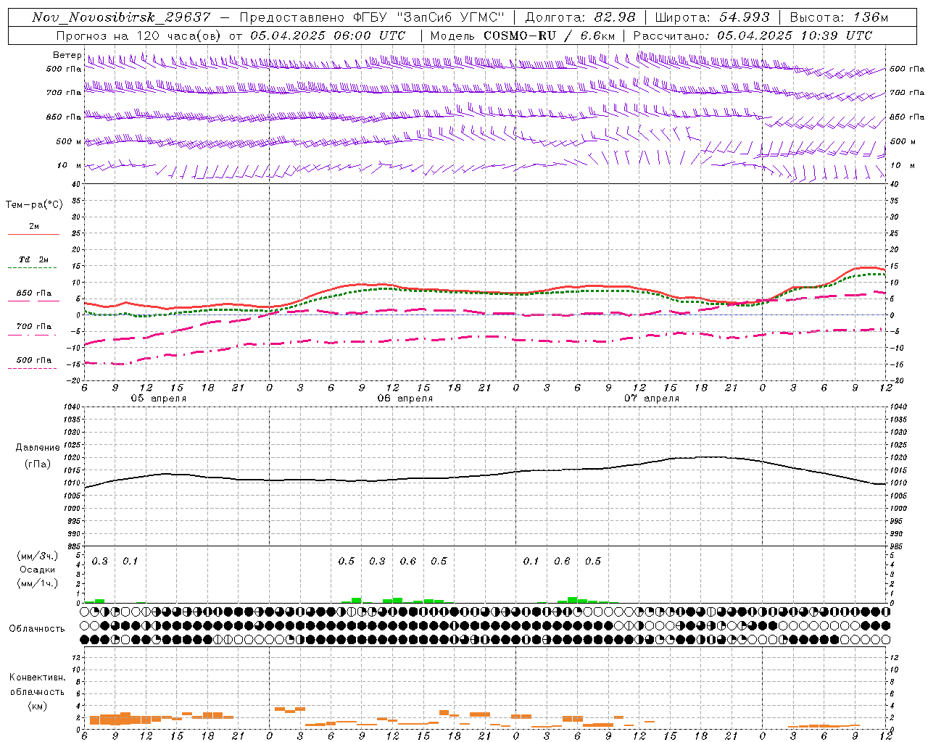928x742 pixels.
Task: Select the (км) unit under convective cloudiness
Action: coord(38,706)
